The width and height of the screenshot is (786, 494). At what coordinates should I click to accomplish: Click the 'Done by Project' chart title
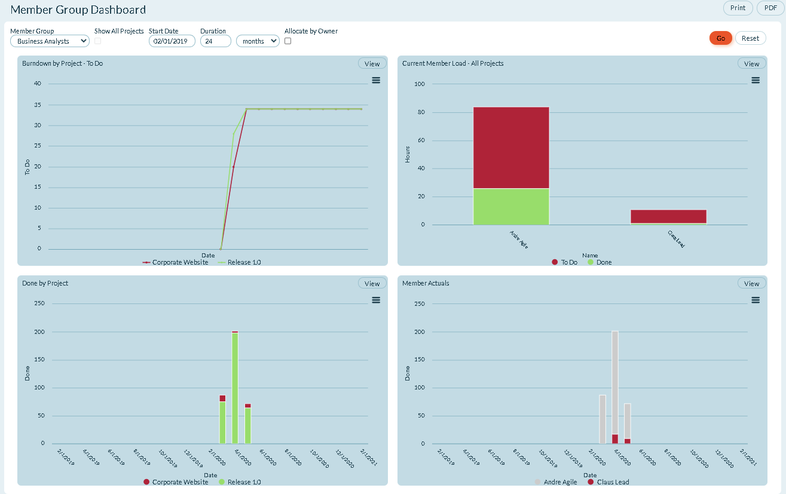(x=45, y=283)
